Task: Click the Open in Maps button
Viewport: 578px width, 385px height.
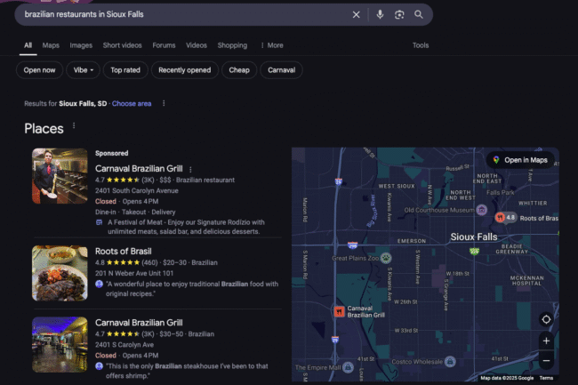Action: (520, 160)
